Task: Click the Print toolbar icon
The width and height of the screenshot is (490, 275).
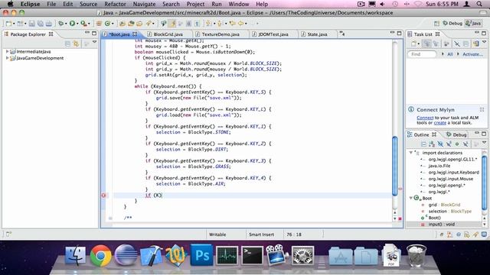Action: tap(49, 24)
